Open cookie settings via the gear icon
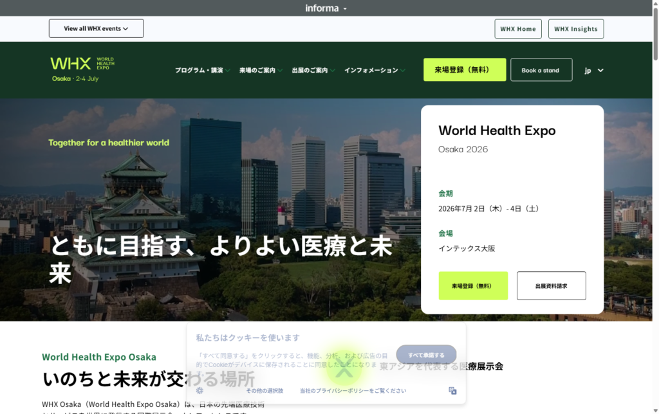659x414 pixels. [200, 390]
